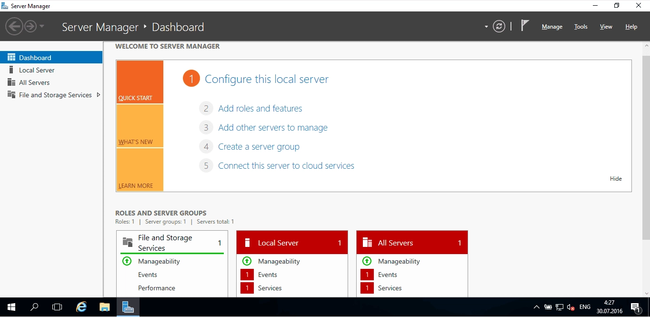This screenshot has height=317, width=650.
Task: Click the network tray icon
Action: (x=560, y=307)
